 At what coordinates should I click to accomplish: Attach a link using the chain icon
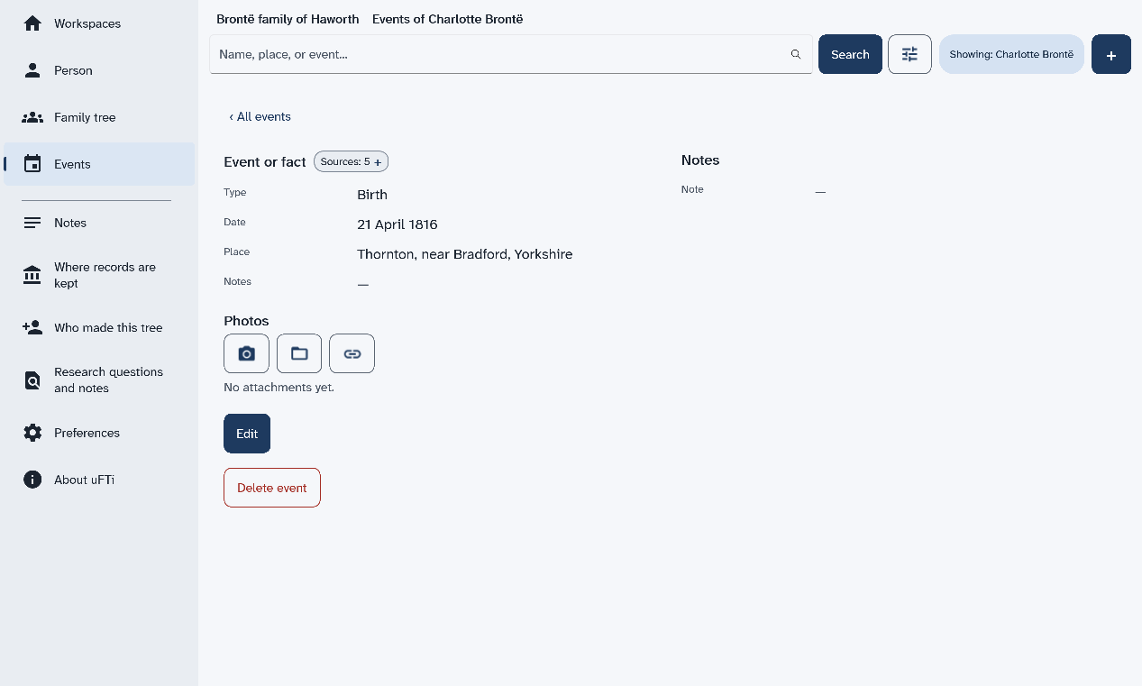(x=352, y=353)
